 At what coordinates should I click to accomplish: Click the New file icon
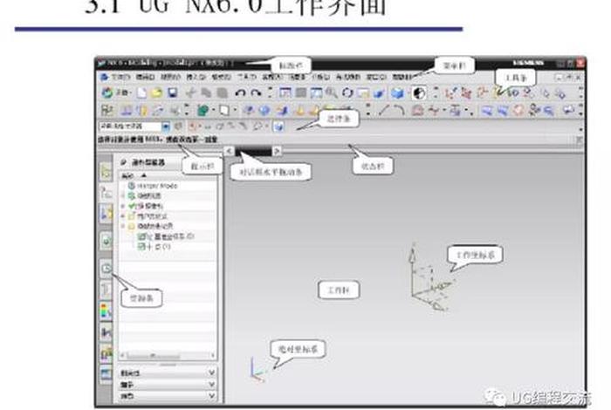click(x=141, y=93)
